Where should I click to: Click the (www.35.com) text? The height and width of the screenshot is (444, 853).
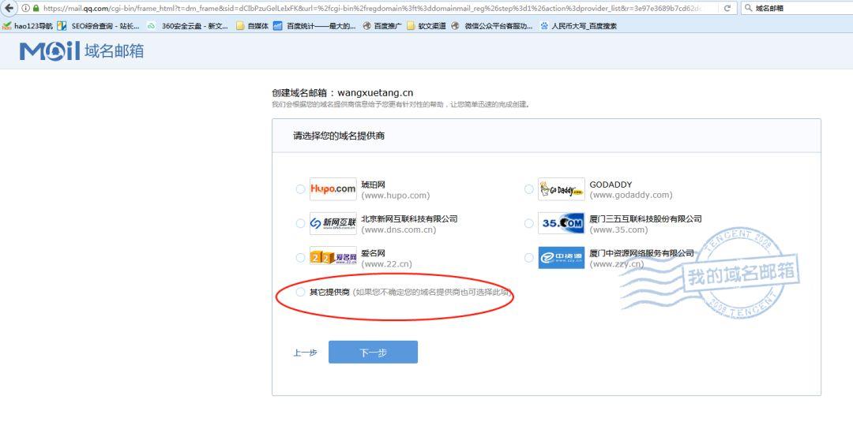point(619,229)
